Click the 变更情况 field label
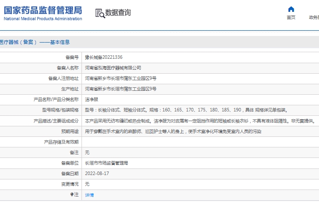This screenshot has width=319, height=204. [70, 184]
